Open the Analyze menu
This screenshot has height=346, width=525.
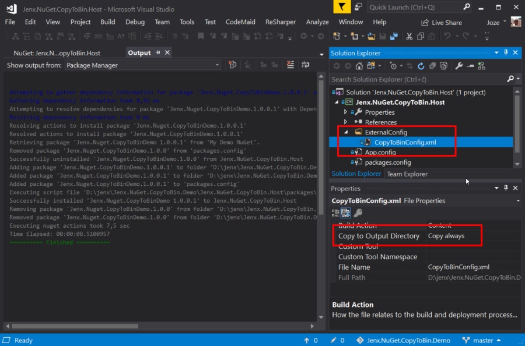point(317,22)
